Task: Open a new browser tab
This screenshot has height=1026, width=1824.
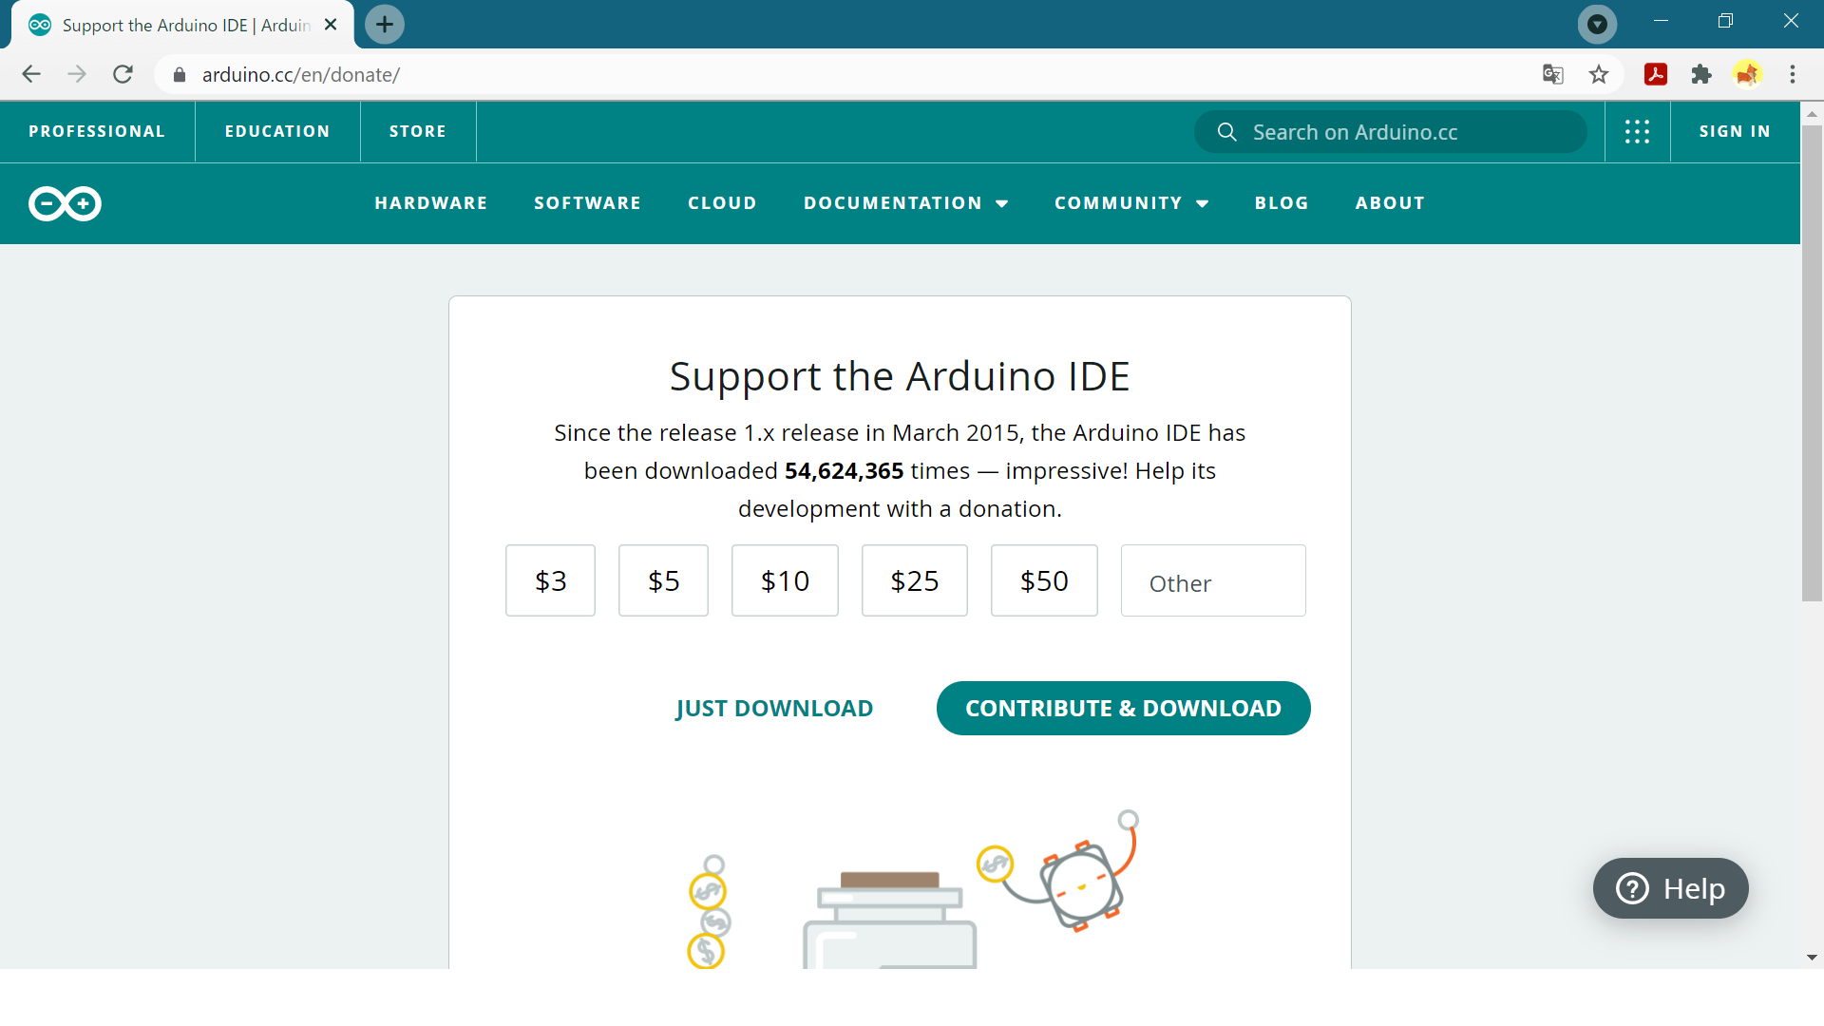Action: 385,25
